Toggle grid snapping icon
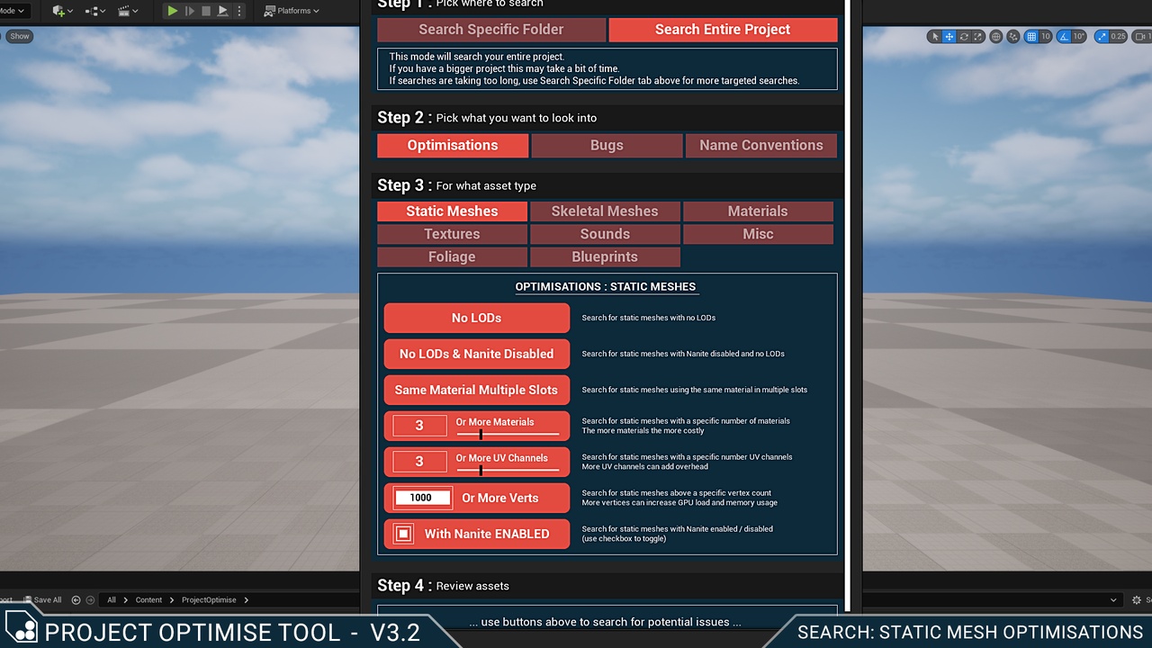The image size is (1152, 648). pos(1031,37)
